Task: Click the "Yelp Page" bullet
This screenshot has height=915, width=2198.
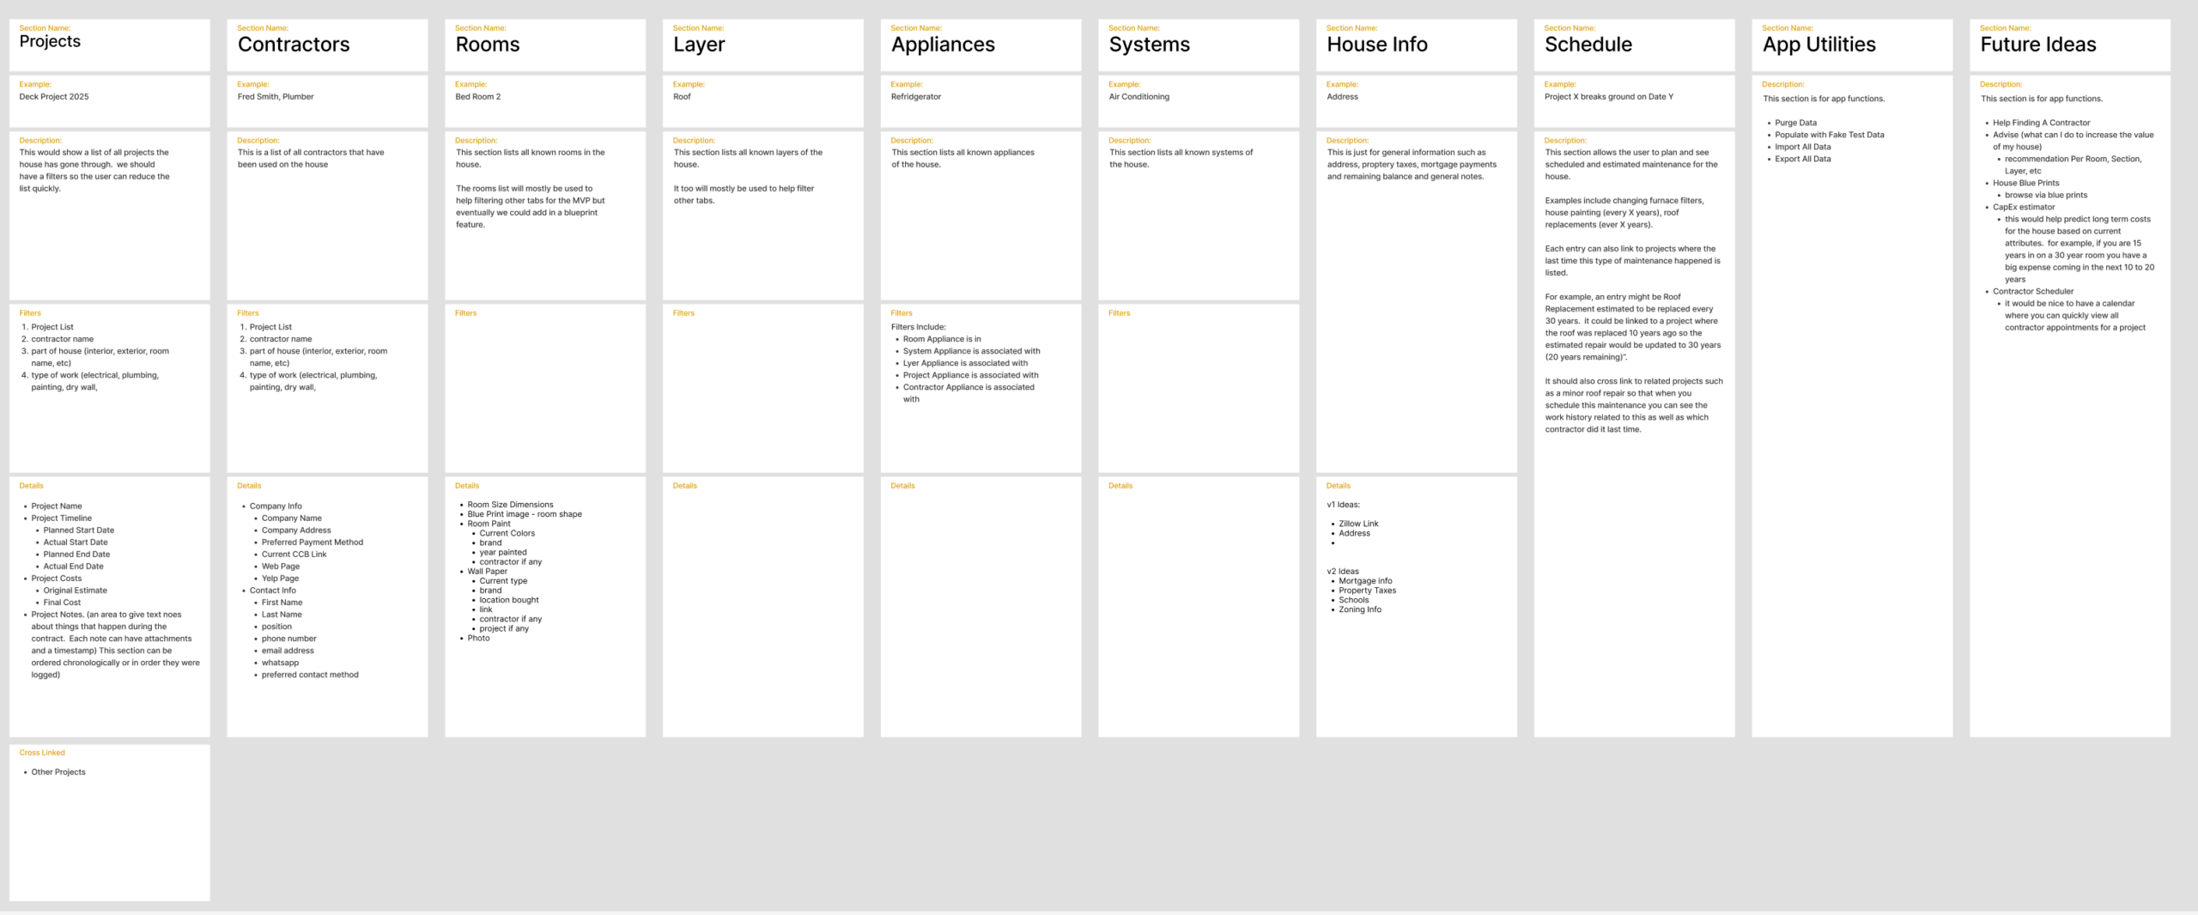Action: [x=281, y=579]
